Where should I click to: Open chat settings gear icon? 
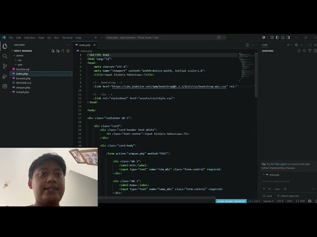pyautogui.click(x=296, y=45)
